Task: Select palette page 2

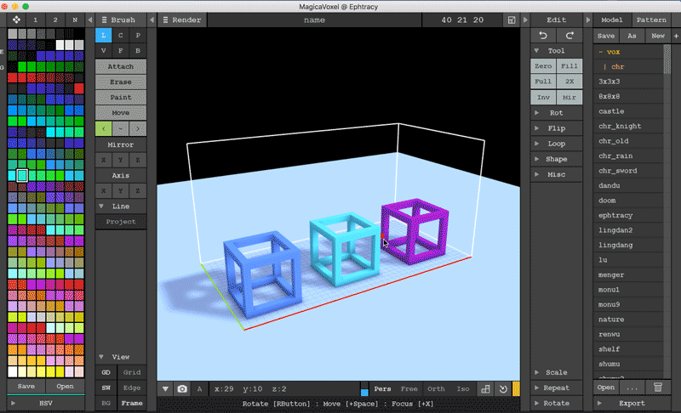Action: coord(55,20)
